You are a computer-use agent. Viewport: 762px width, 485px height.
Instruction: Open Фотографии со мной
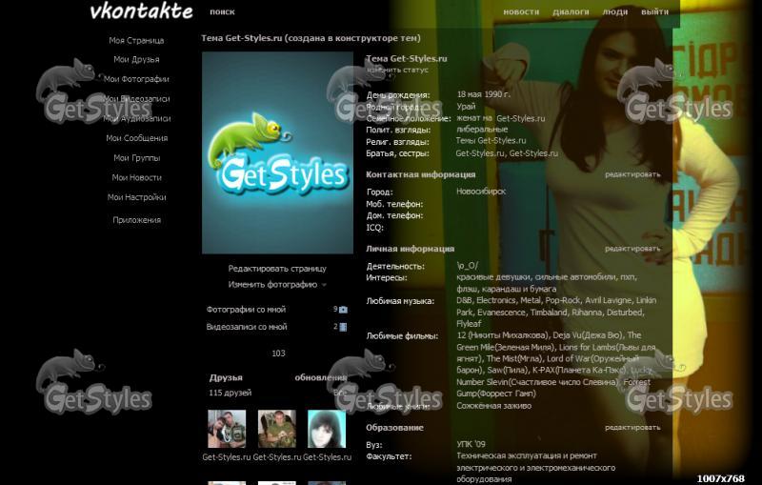246,310
